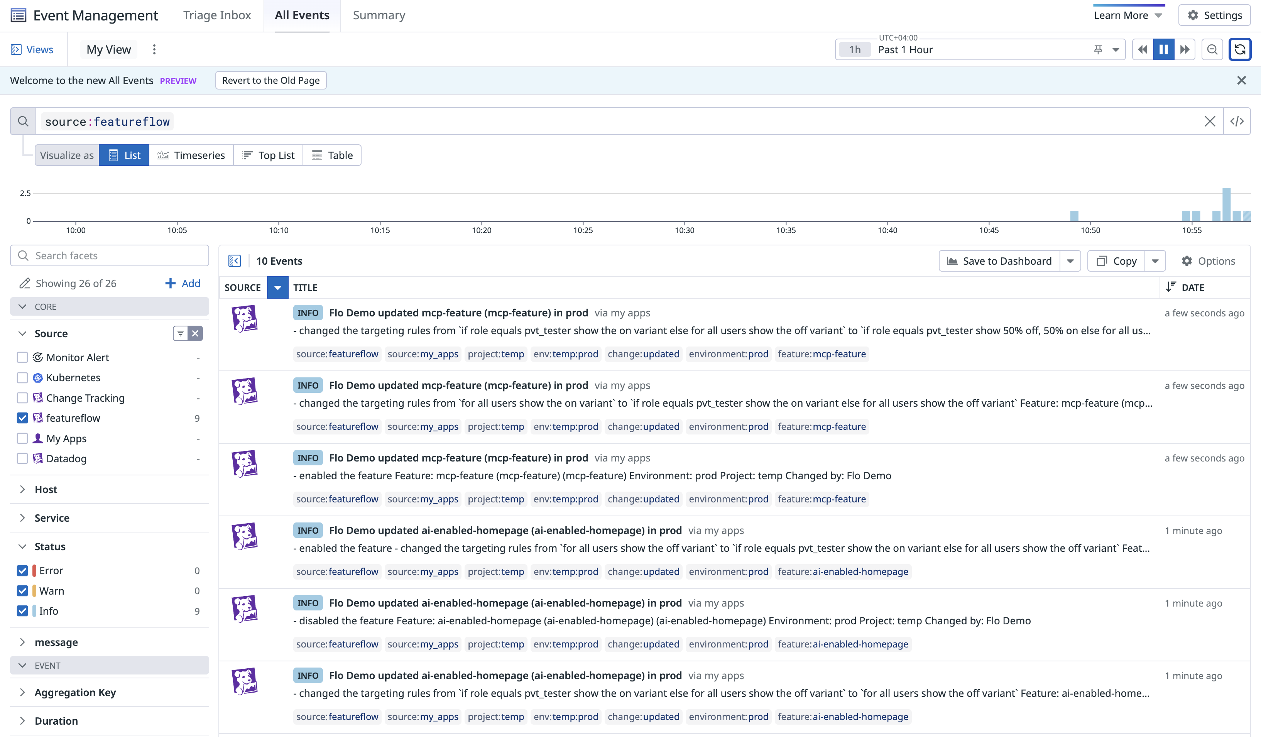Collapse the facets panel with the sidebar icon
Viewport: 1261px width, 737px height.
click(235, 261)
